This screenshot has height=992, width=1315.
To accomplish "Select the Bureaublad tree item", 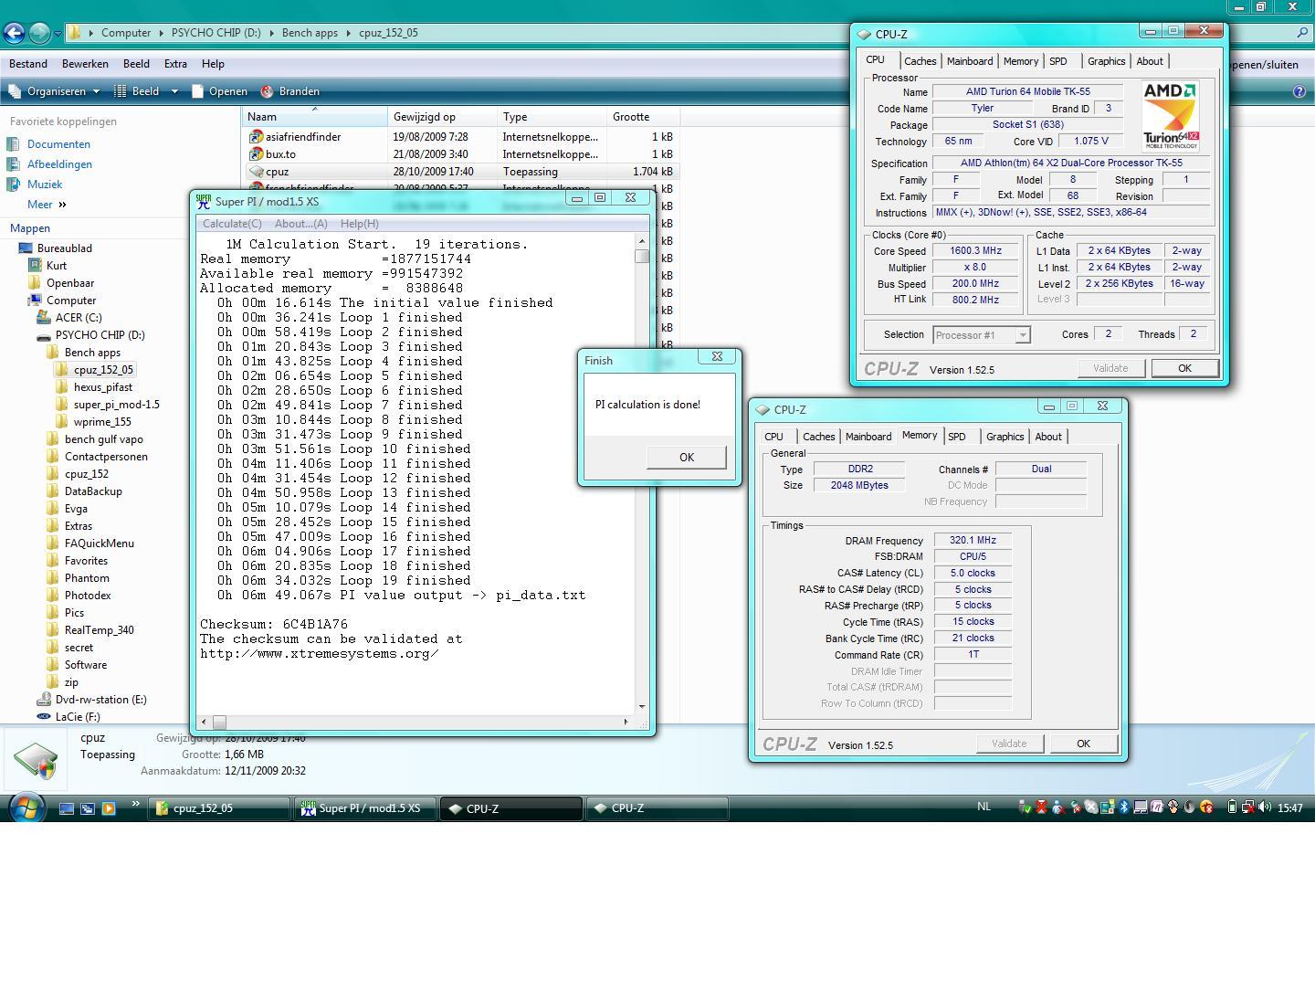I will pos(64,248).
